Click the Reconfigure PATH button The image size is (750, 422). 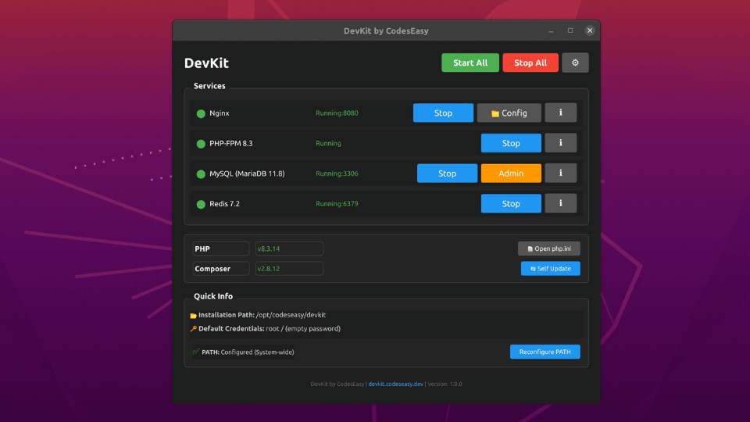(545, 352)
